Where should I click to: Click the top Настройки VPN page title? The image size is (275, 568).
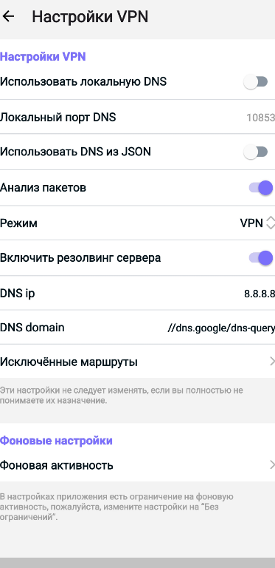click(90, 17)
